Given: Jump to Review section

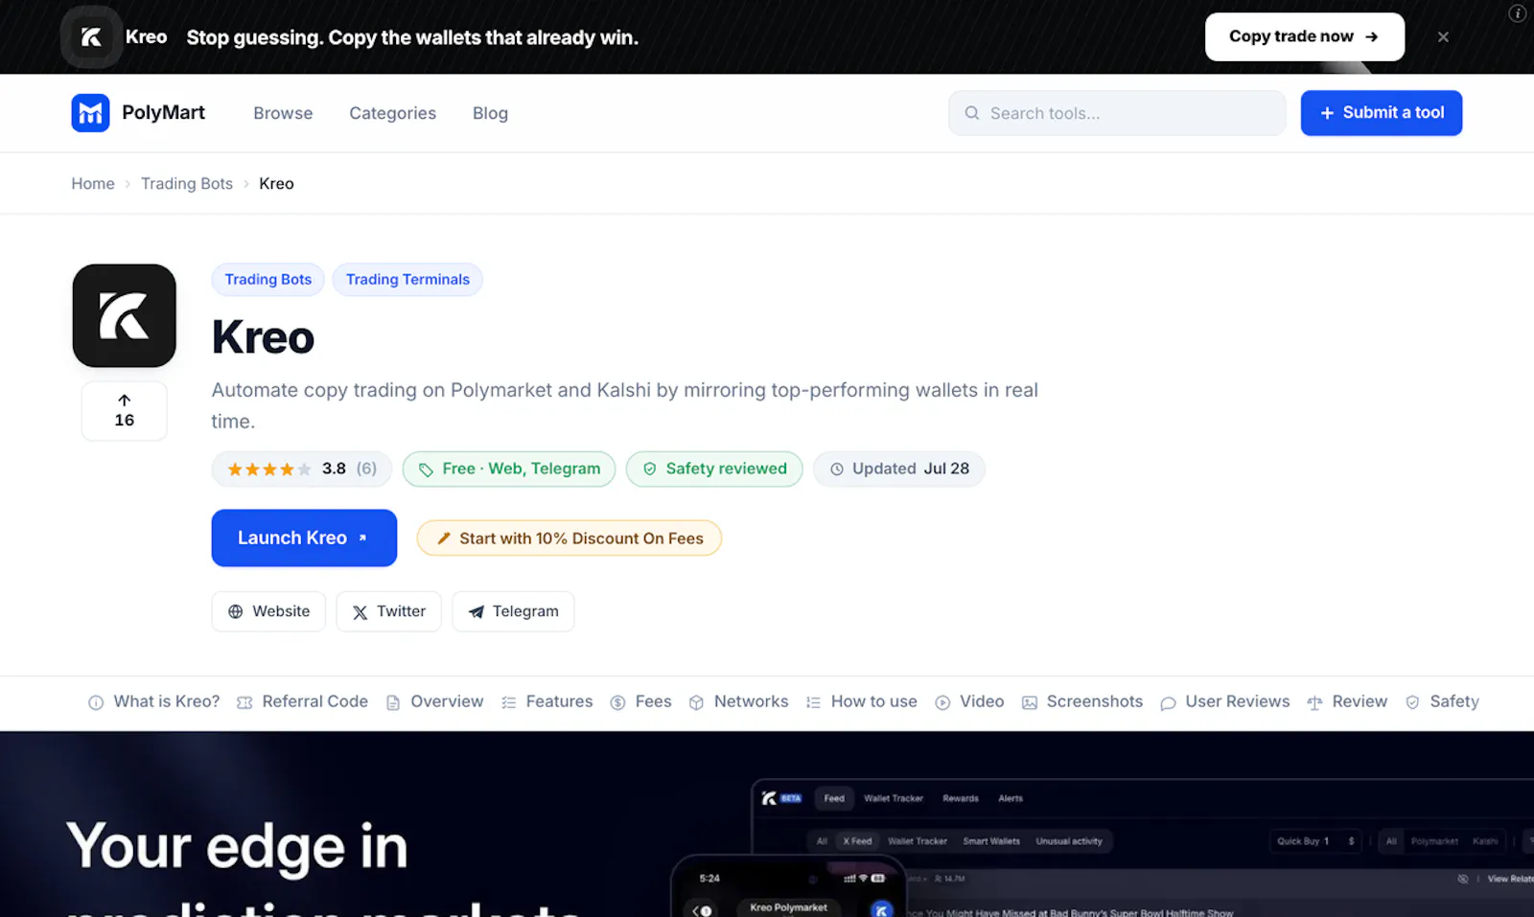Looking at the screenshot, I should click(x=1347, y=702).
